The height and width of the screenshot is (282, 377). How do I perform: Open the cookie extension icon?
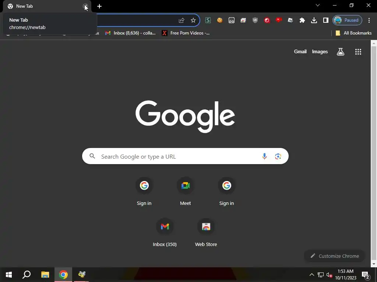tap(219, 20)
